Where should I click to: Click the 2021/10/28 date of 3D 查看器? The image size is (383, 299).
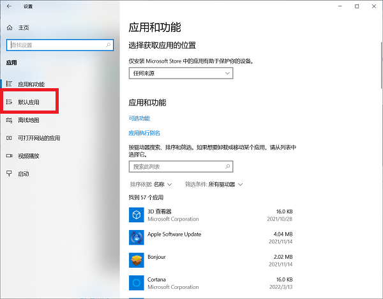280,219
